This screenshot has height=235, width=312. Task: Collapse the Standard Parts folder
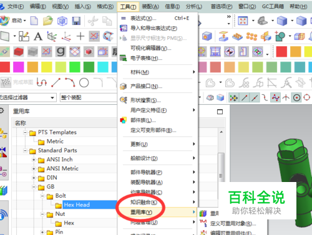pos(25,150)
